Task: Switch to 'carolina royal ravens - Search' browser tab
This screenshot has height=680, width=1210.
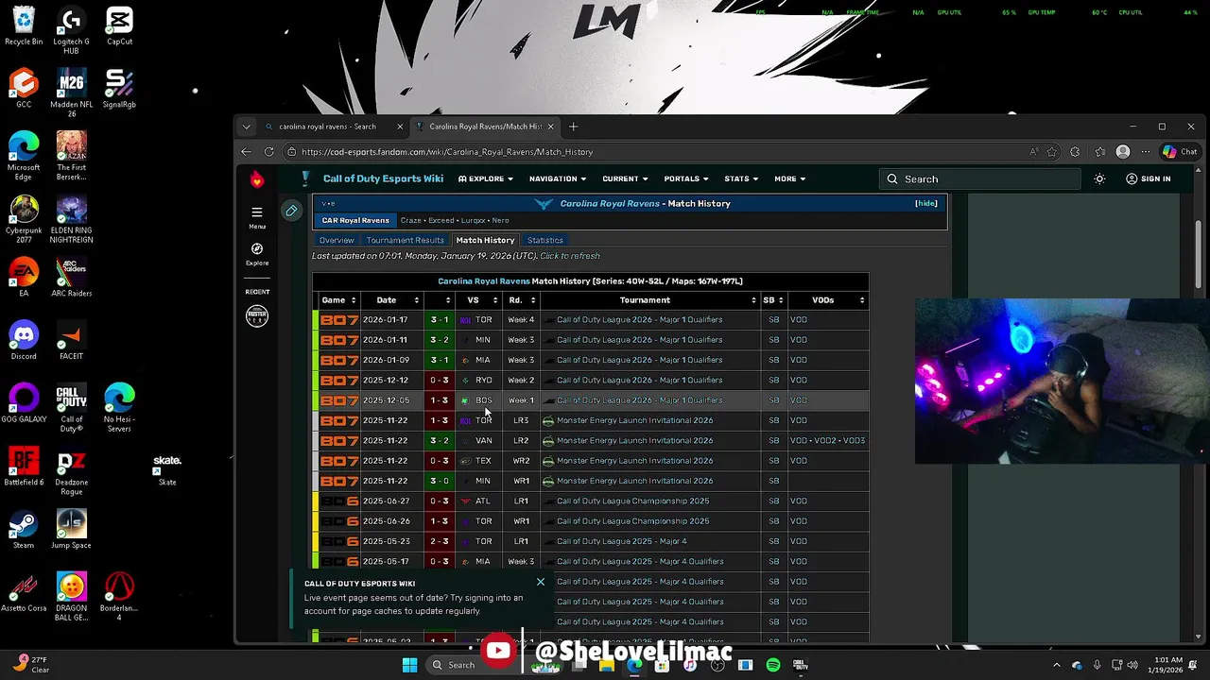Action: click(x=327, y=127)
